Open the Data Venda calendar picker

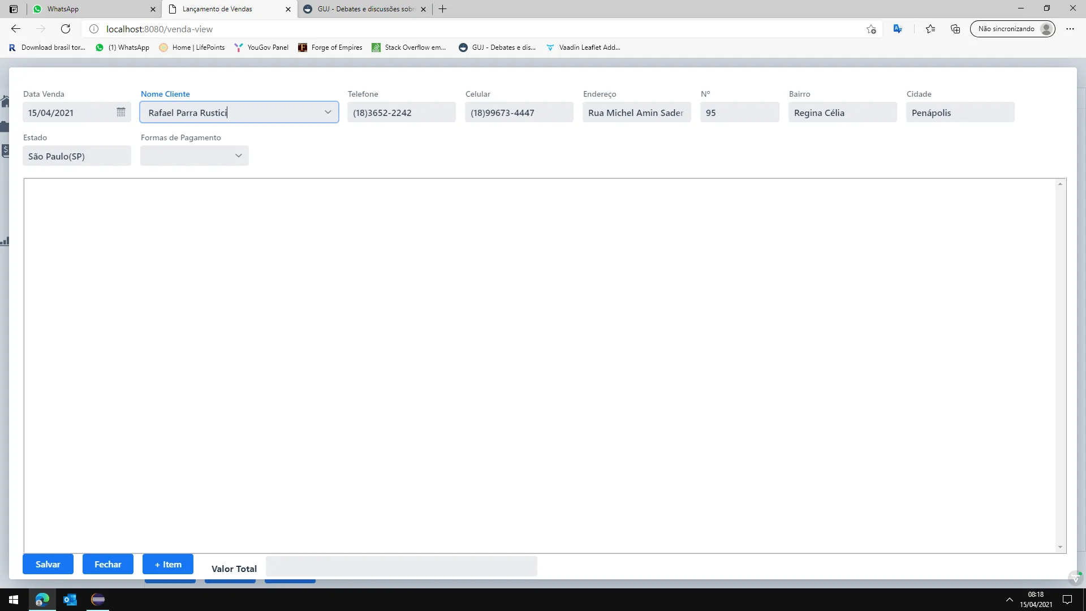[x=120, y=113]
